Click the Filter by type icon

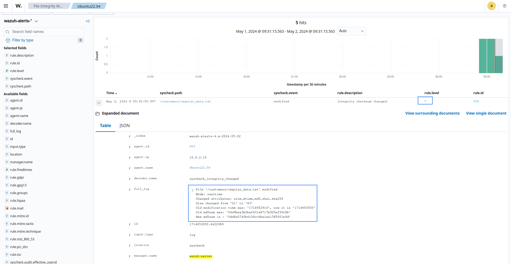pos(8,40)
